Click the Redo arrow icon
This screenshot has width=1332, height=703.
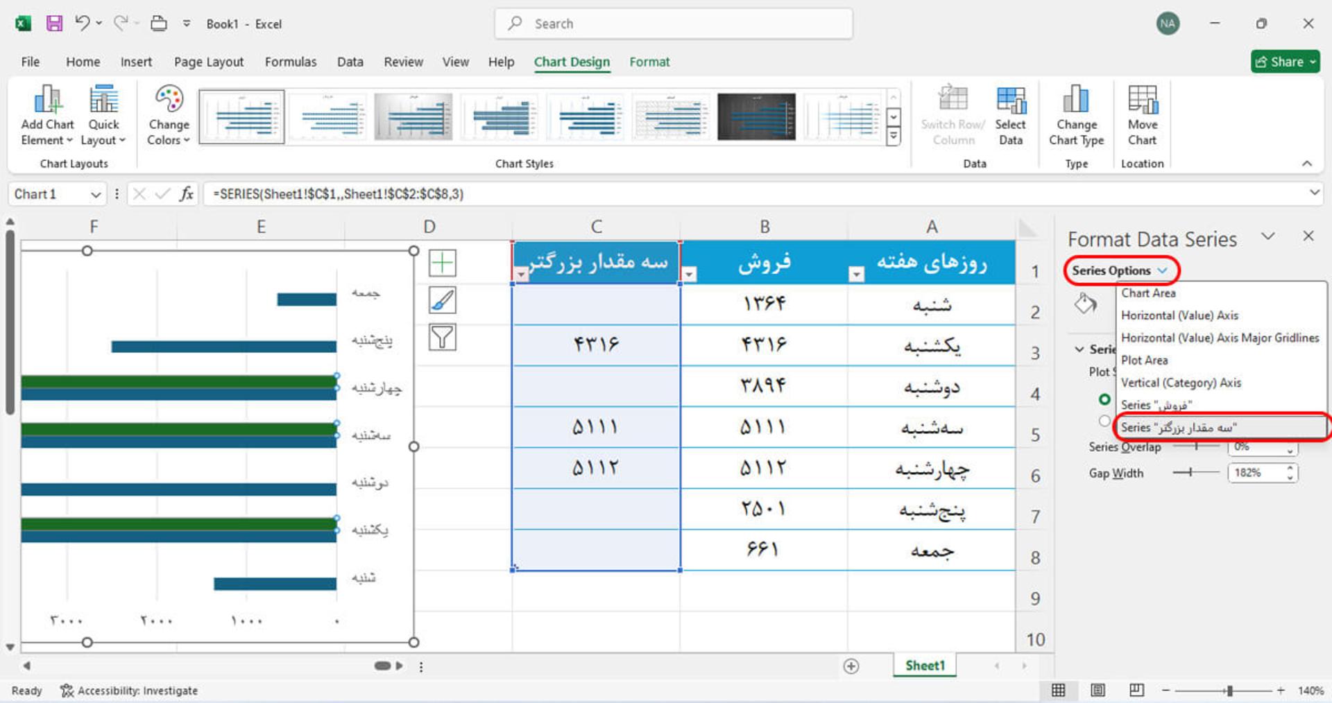click(120, 23)
